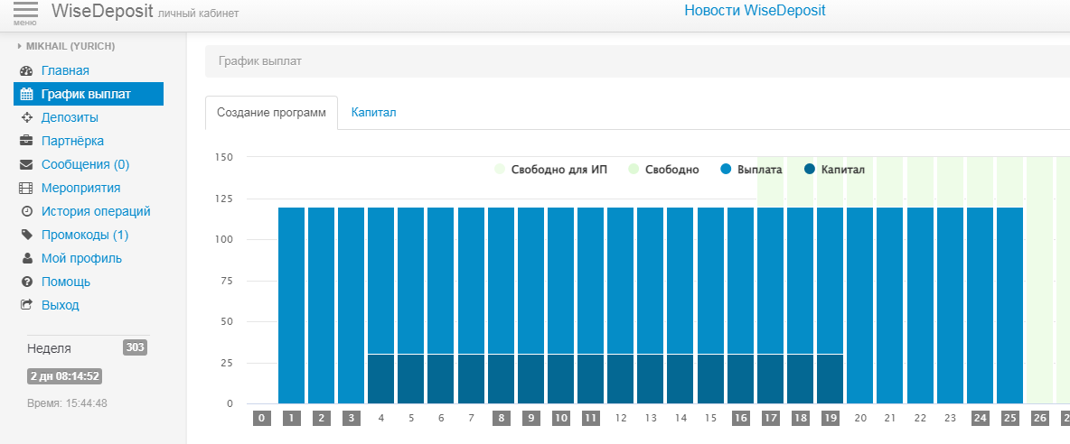
Task: Click the tag icon beside Промокоды
Action: (x=26, y=235)
